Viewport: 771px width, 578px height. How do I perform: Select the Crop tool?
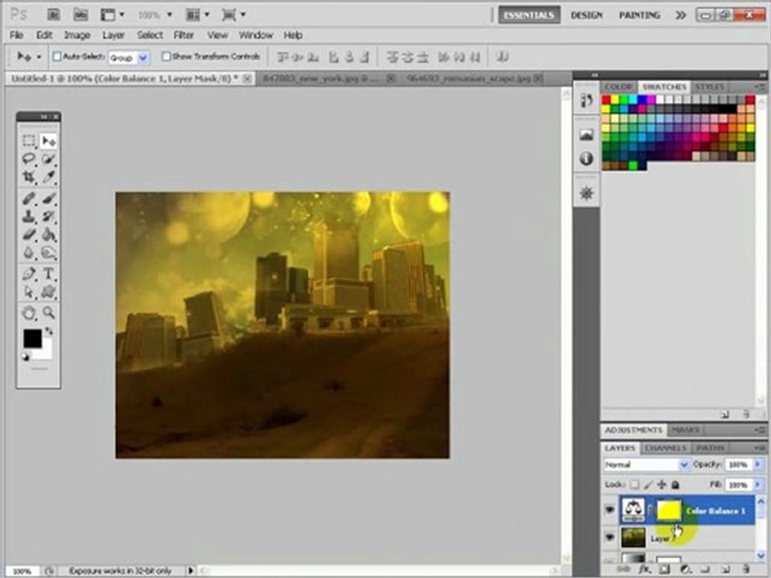coord(29,177)
